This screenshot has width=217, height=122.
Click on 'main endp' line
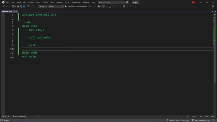29,53
